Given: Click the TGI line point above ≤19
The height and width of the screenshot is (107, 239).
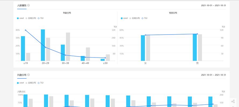Looking at the screenshot, I should (26, 30).
